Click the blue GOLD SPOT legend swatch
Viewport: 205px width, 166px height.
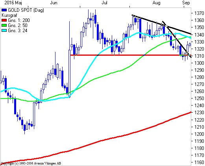(x=4, y=10)
